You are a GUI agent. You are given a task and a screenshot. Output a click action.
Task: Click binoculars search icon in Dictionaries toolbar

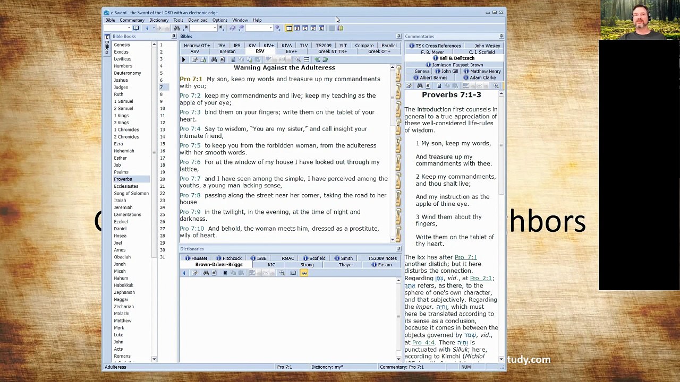click(x=206, y=273)
